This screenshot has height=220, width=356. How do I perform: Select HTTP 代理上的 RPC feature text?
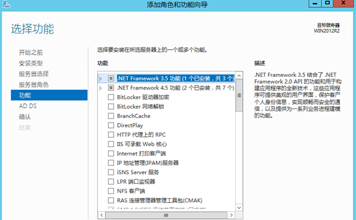coord(141,134)
